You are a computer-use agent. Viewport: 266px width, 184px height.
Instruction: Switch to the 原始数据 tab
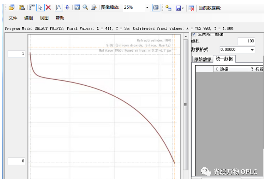point(202,59)
